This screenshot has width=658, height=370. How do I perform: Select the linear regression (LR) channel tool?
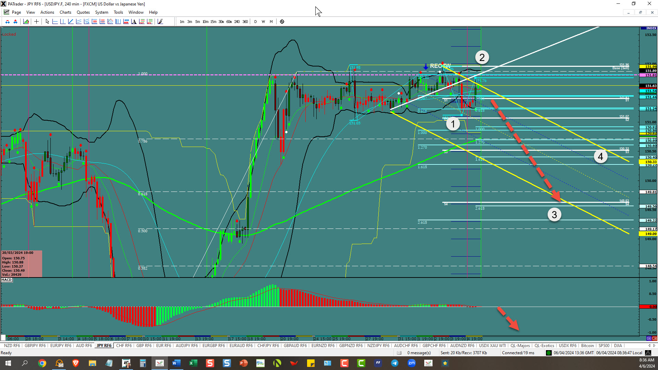click(86, 22)
